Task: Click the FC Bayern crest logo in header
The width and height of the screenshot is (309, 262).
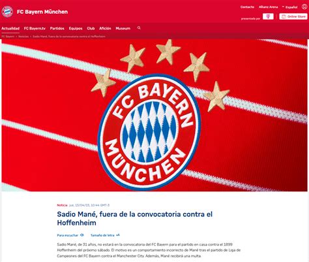Action: click(x=7, y=12)
